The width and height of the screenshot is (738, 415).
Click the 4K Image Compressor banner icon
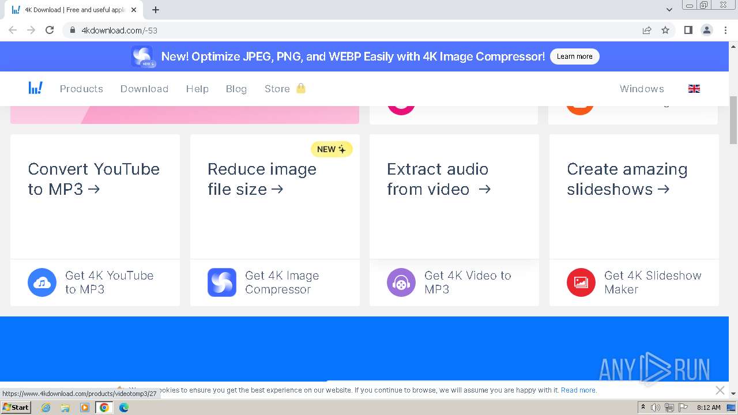tap(142, 56)
